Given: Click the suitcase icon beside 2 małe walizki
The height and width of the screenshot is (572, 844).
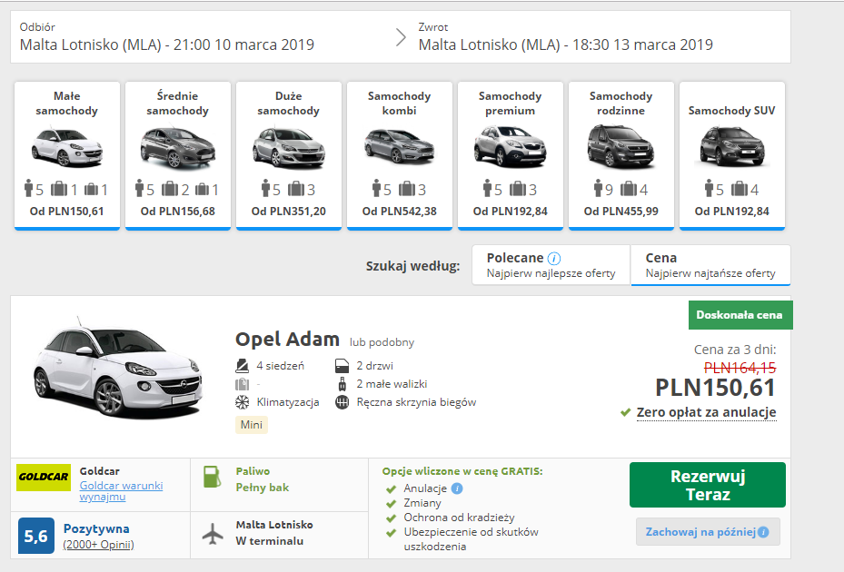Looking at the screenshot, I should pyautogui.click(x=342, y=384).
